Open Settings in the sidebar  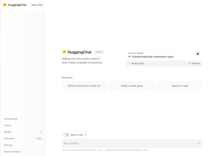click(x=8, y=145)
